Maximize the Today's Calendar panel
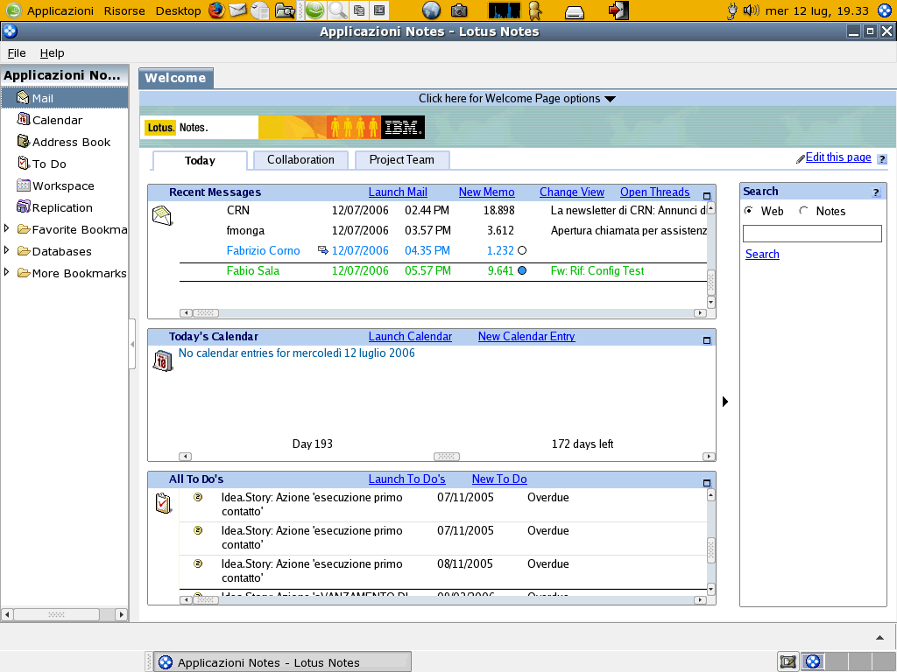 pyautogui.click(x=707, y=340)
